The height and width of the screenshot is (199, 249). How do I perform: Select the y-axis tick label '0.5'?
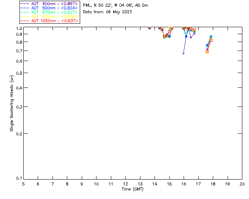point(19,73)
